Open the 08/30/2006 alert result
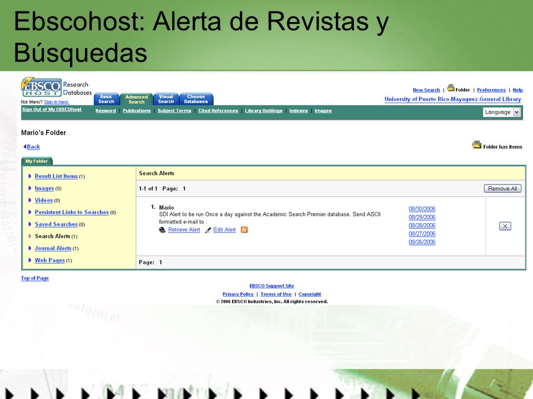 (x=422, y=209)
